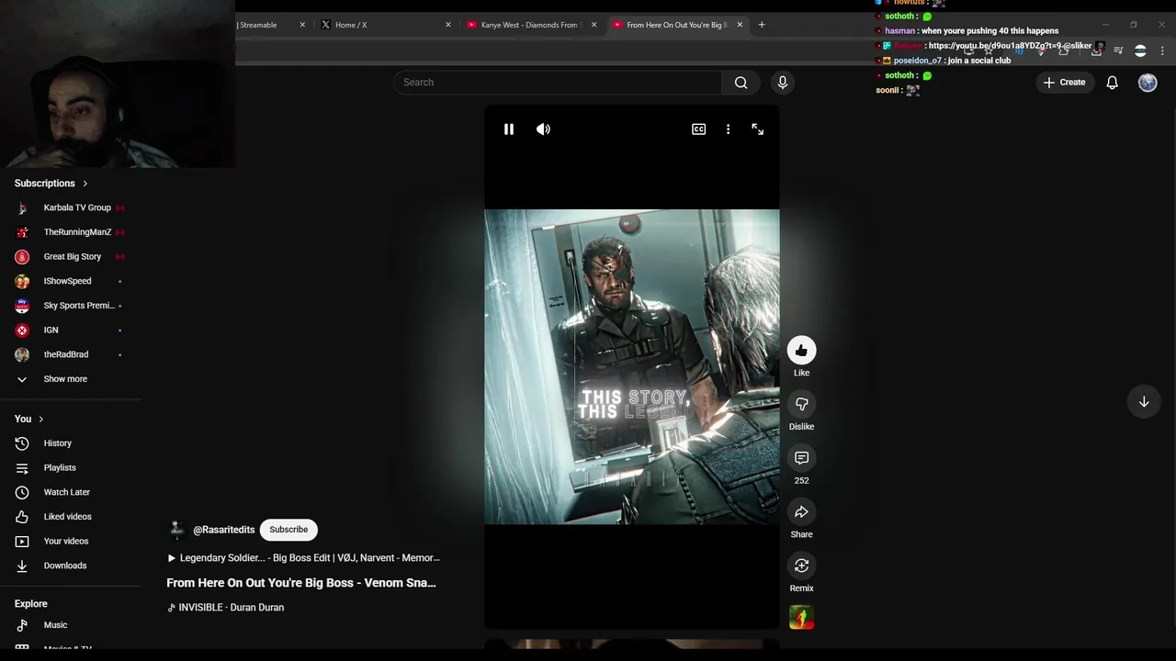Screen dimensions: 1176x661
Task: Click in the YouTube search field
Action: tap(558, 83)
